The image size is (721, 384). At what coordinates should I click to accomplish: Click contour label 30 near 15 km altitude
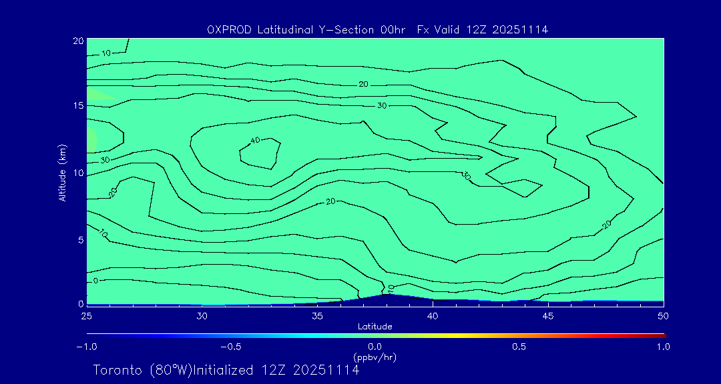tap(382, 105)
